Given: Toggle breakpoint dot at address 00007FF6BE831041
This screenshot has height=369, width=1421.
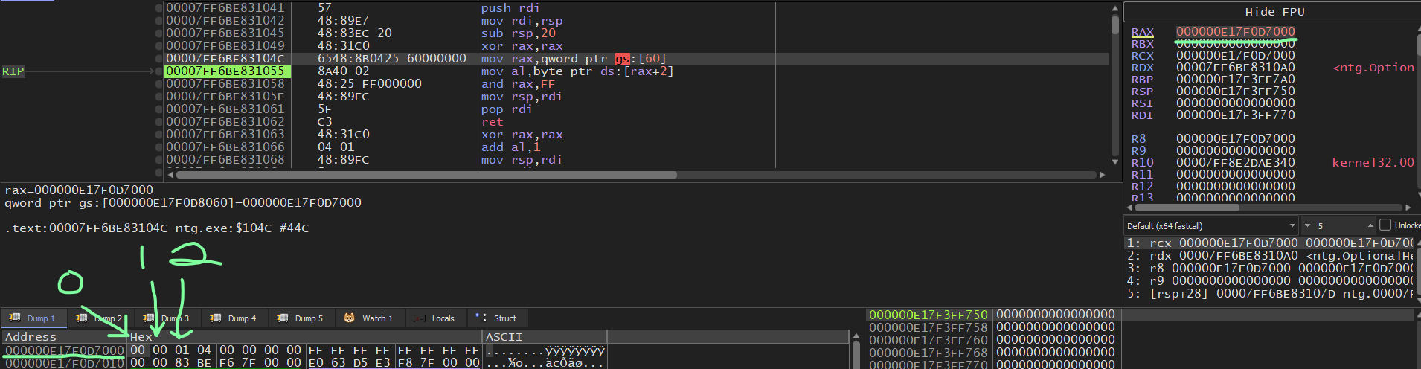Looking at the screenshot, I should click(158, 8).
